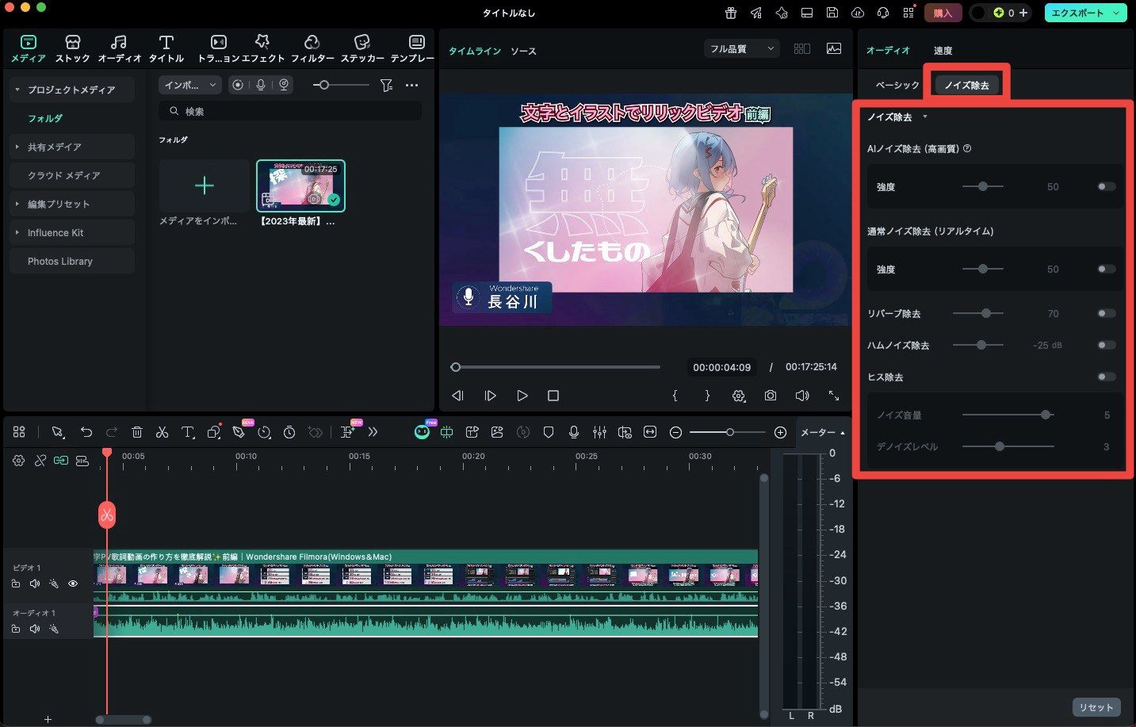Click the 検索 search field

point(290,112)
